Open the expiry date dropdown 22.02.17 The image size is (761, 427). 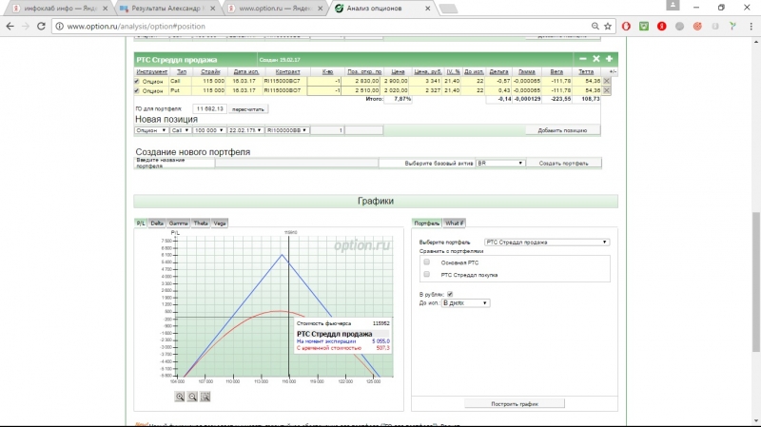point(245,130)
